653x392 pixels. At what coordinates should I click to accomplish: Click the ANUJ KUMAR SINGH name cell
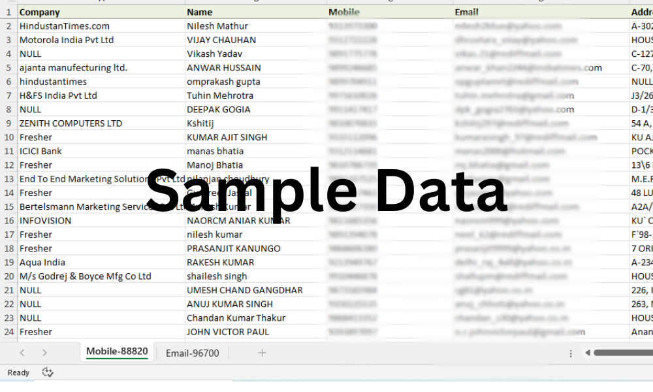coord(256,304)
